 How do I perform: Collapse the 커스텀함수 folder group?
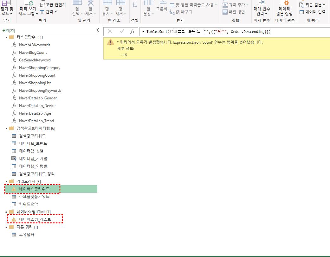pos(7,37)
